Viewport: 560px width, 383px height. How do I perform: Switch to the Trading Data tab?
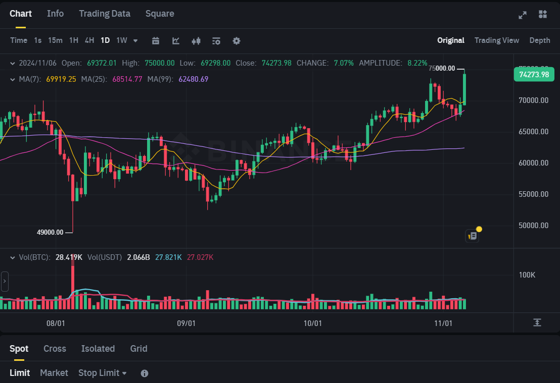(x=104, y=14)
